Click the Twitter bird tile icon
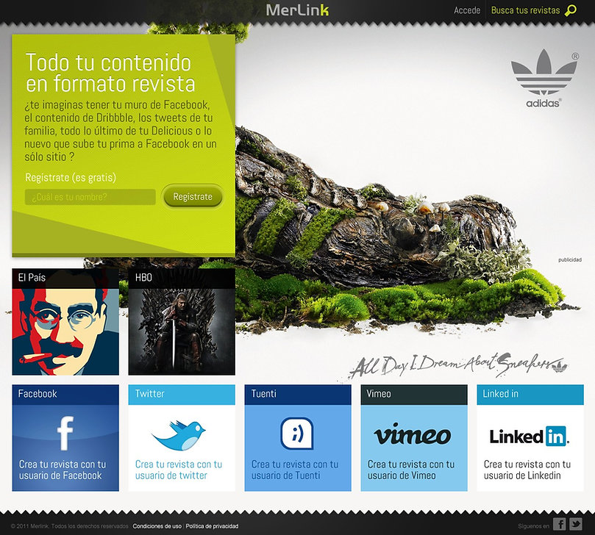This screenshot has height=535, width=595. (179, 435)
